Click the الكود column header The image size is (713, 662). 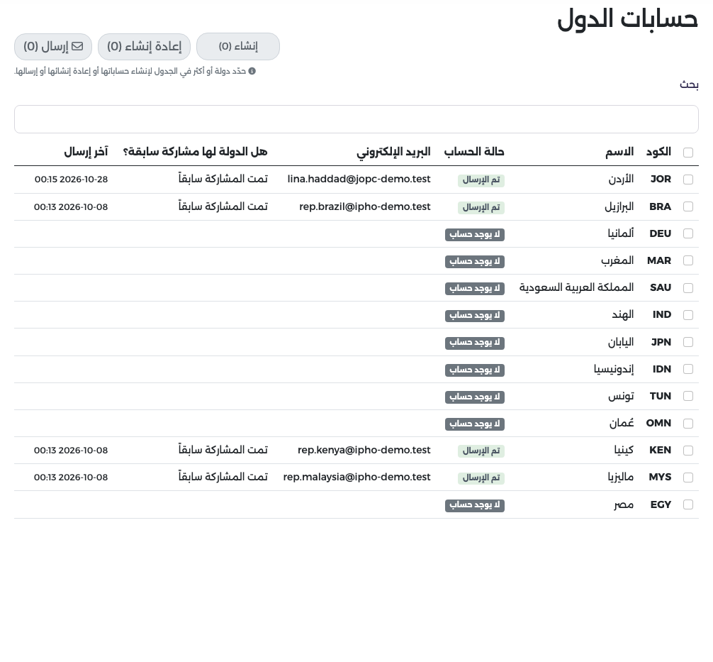click(658, 152)
